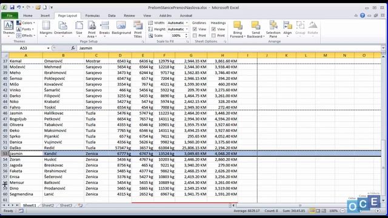
Task: Switch to the Insert tab
Action: tap(45, 16)
